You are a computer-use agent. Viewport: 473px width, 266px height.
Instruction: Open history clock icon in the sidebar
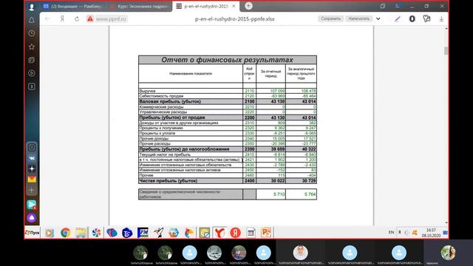[32, 33]
